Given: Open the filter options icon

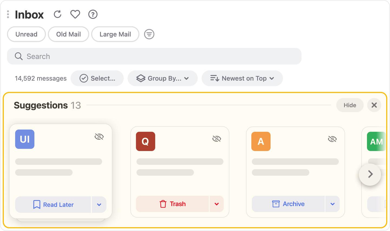Looking at the screenshot, I should (149, 34).
